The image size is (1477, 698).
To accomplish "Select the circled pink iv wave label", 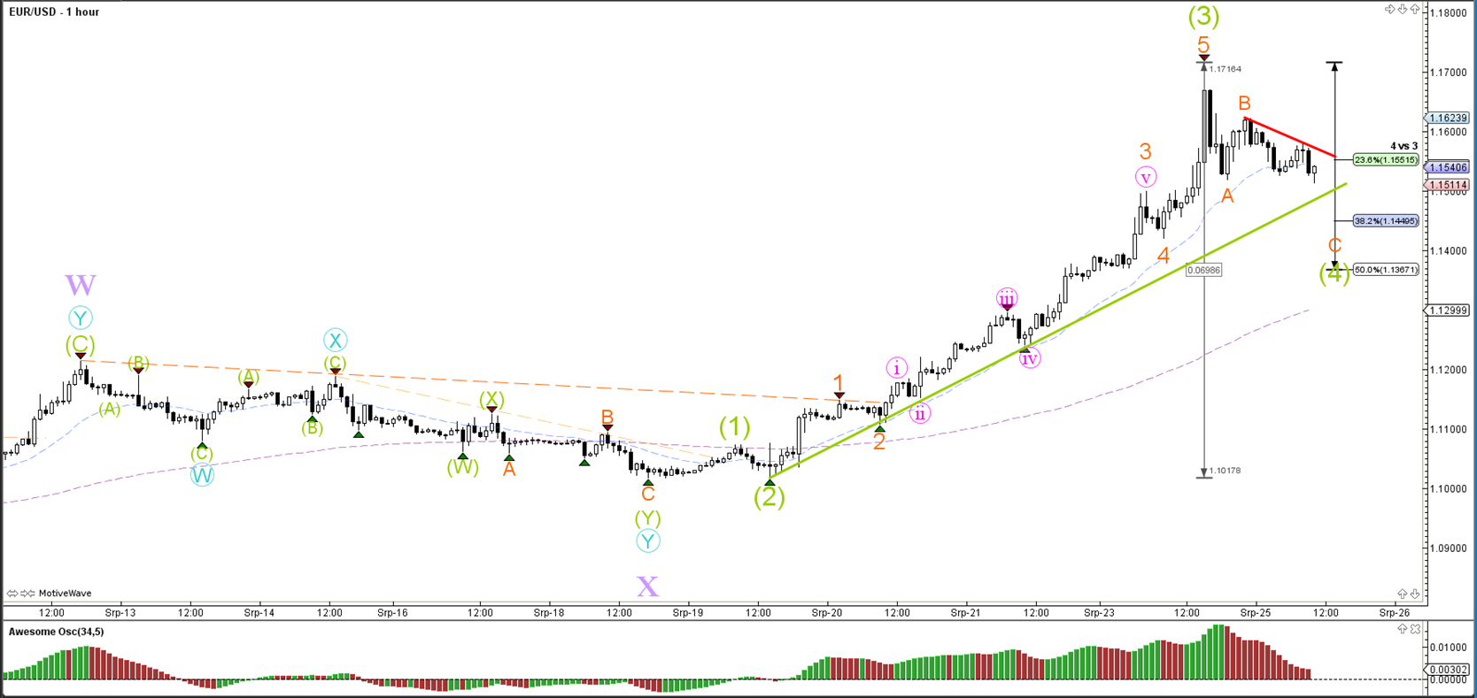I will click(x=1029, y=358).
